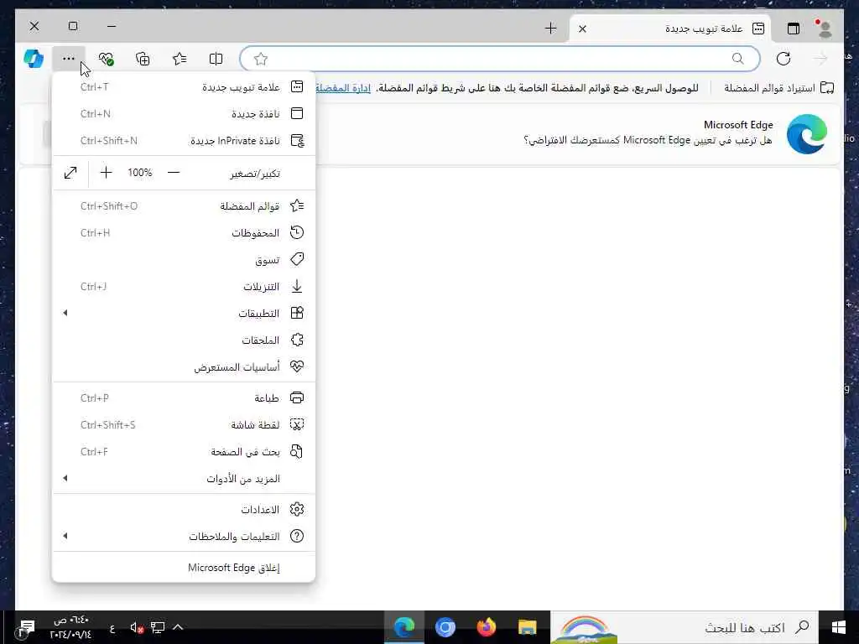Select the علامة تبويب جديدة tab
Image resolution: width=859 pixels, height=644 pixels.
670,29
